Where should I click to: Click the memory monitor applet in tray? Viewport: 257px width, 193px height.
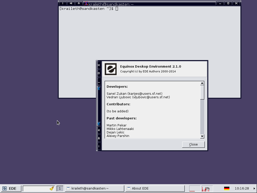point(195,188)
